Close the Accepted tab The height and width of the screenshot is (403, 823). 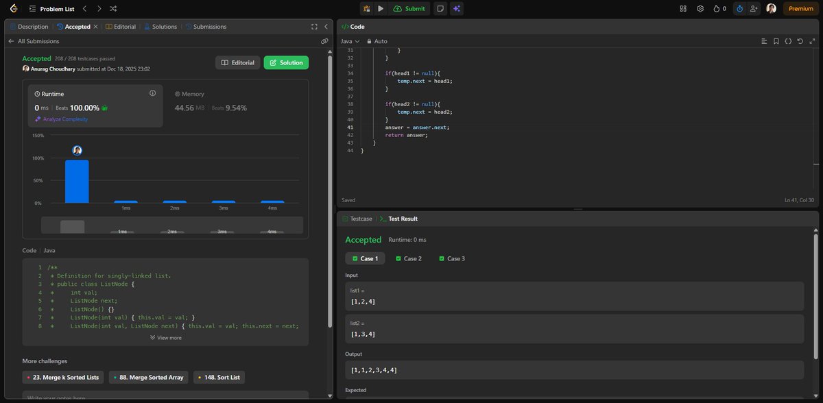tap(96, 27)
